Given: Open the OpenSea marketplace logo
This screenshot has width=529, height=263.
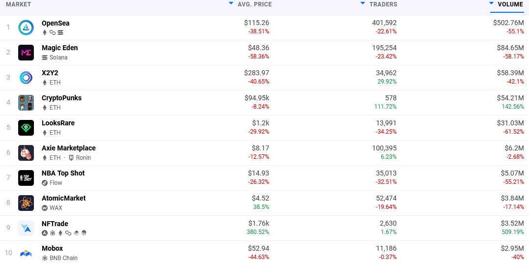Looking at the screenshot, I should (26, 28).
